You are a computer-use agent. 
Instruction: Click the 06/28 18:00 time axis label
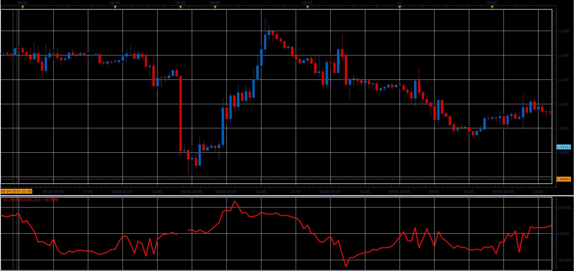click(x=192, y=192)
